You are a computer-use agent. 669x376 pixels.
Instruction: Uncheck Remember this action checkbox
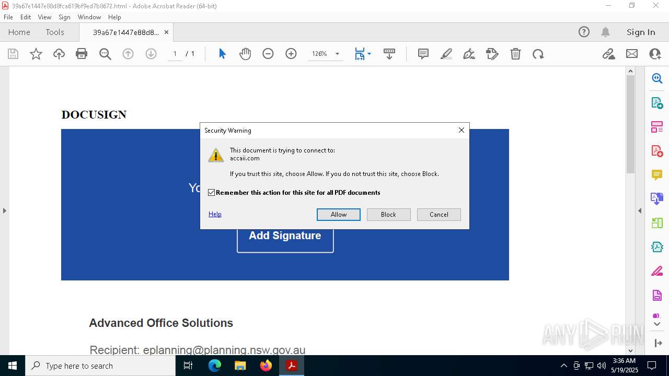[212, 193]
